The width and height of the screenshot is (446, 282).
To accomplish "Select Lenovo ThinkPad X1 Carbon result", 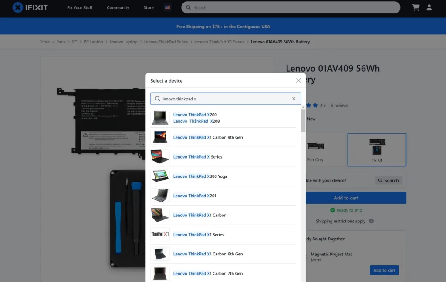I will (223, 215).
